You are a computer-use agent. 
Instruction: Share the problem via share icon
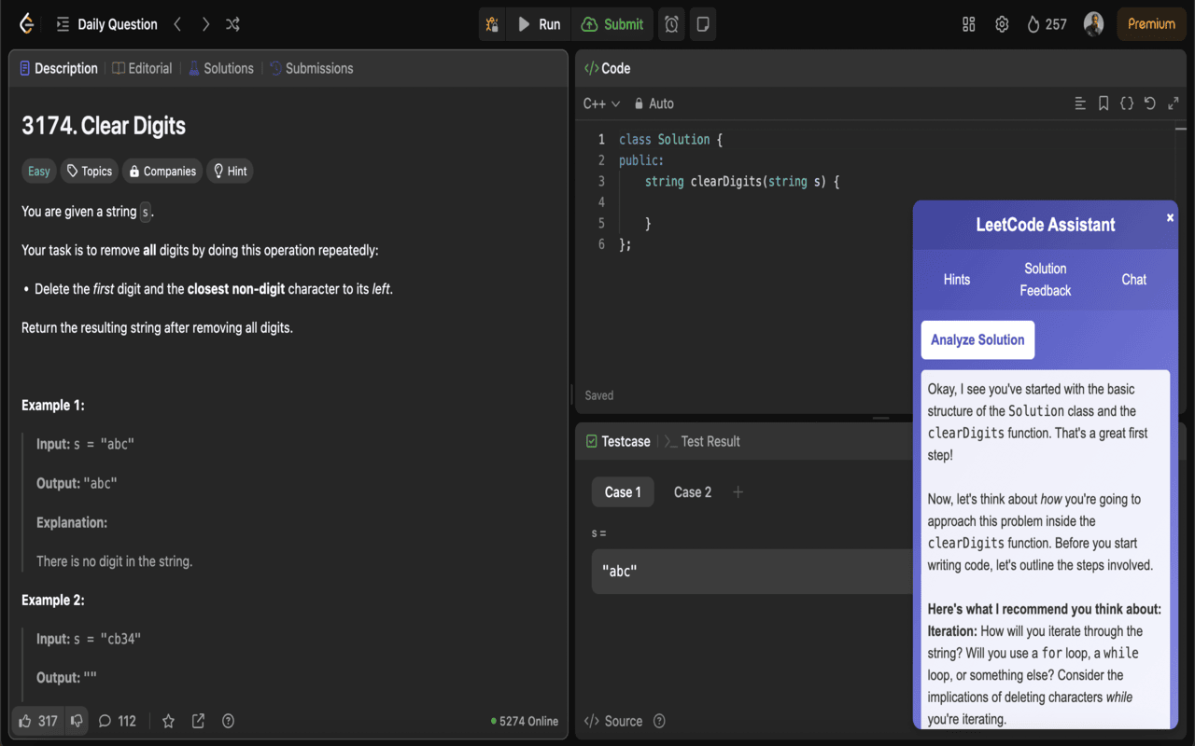pos(197,720)
